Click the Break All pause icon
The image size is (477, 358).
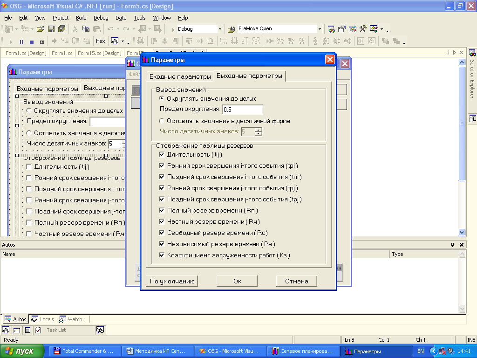(21, 41)
